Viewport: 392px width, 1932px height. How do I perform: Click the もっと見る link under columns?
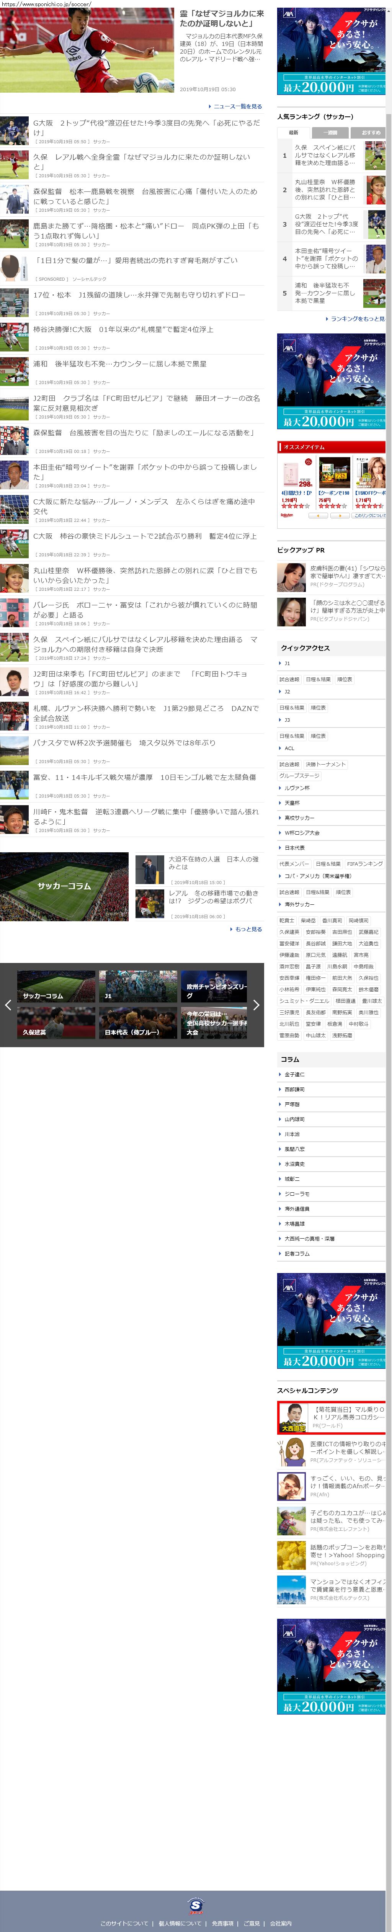coord(247,928)
